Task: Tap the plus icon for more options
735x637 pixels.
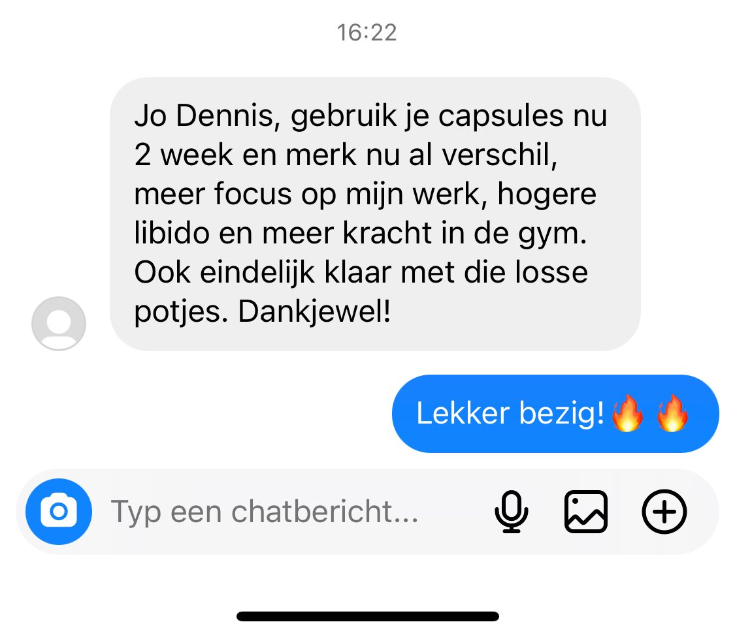Action: coord(664,512)
